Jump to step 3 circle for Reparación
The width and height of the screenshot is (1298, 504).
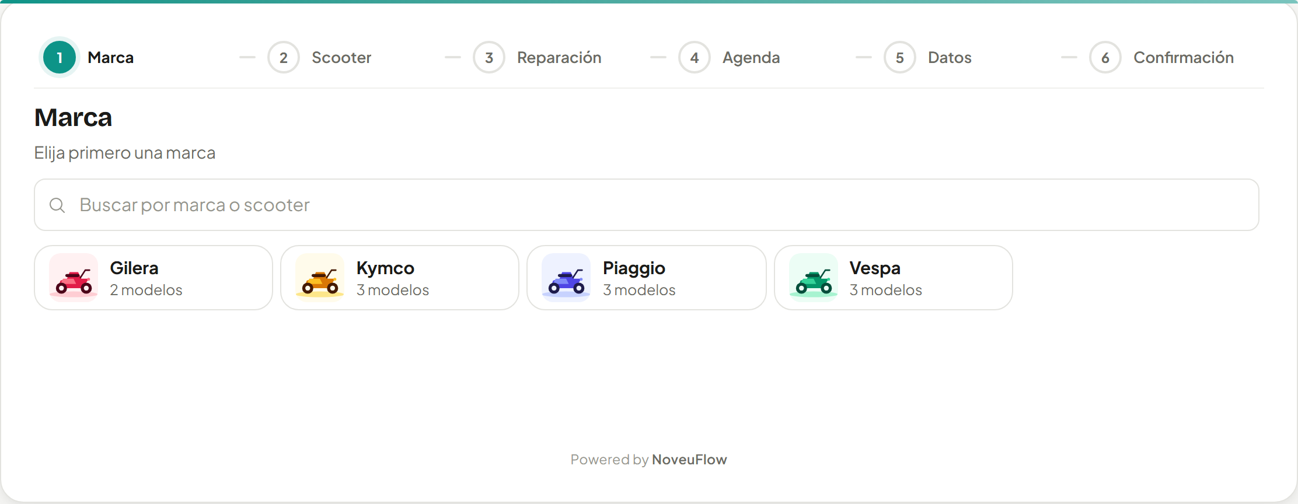point(489,58)
